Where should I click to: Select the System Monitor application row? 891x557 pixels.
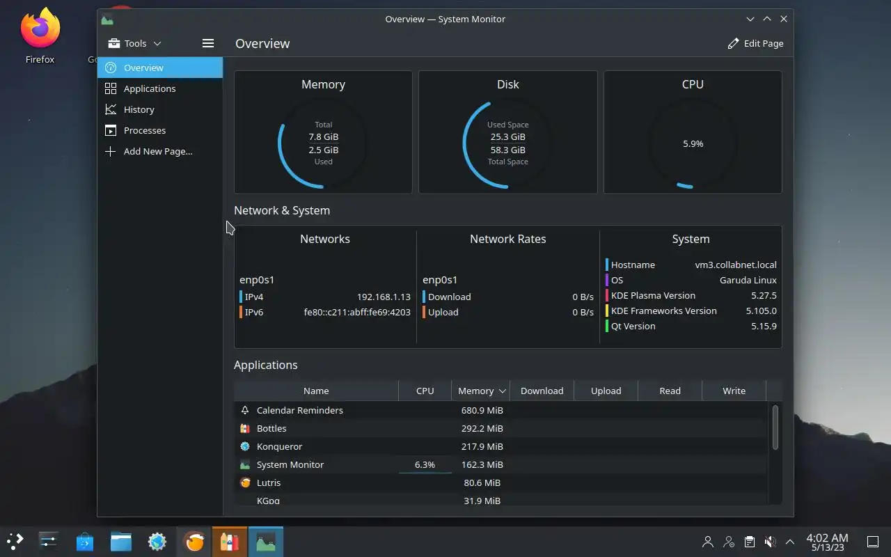click(501, 464)
